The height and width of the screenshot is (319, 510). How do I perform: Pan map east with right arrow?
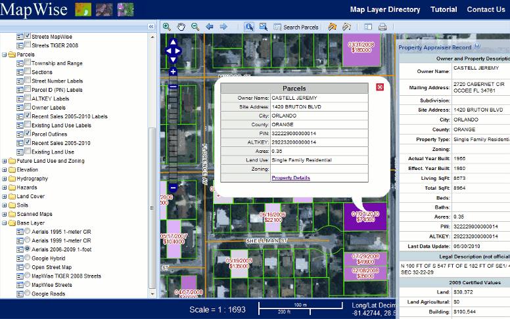click(178, 51)
